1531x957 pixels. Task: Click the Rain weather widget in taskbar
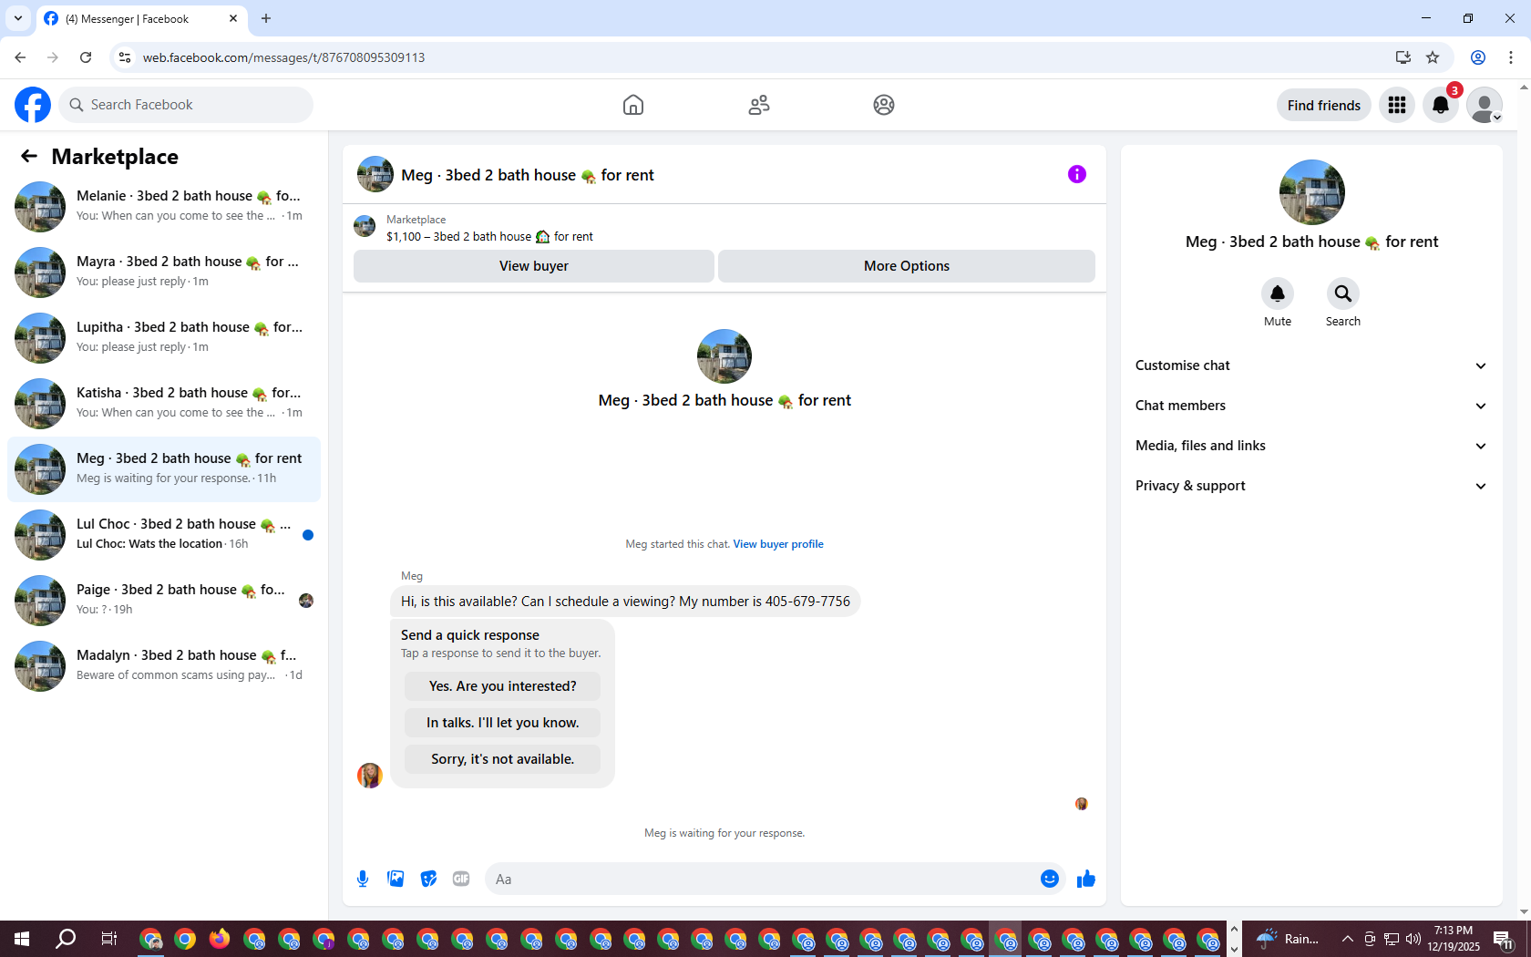click(x=1288, y=939)
